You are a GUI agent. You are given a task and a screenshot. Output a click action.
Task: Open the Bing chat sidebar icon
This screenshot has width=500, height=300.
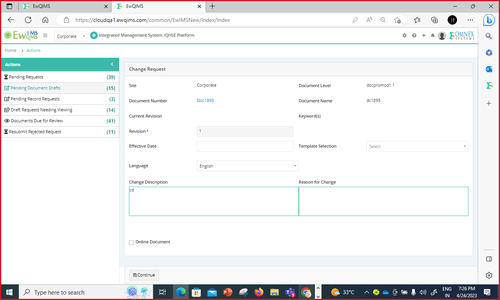pyautogui.click(x=489, y=20)
